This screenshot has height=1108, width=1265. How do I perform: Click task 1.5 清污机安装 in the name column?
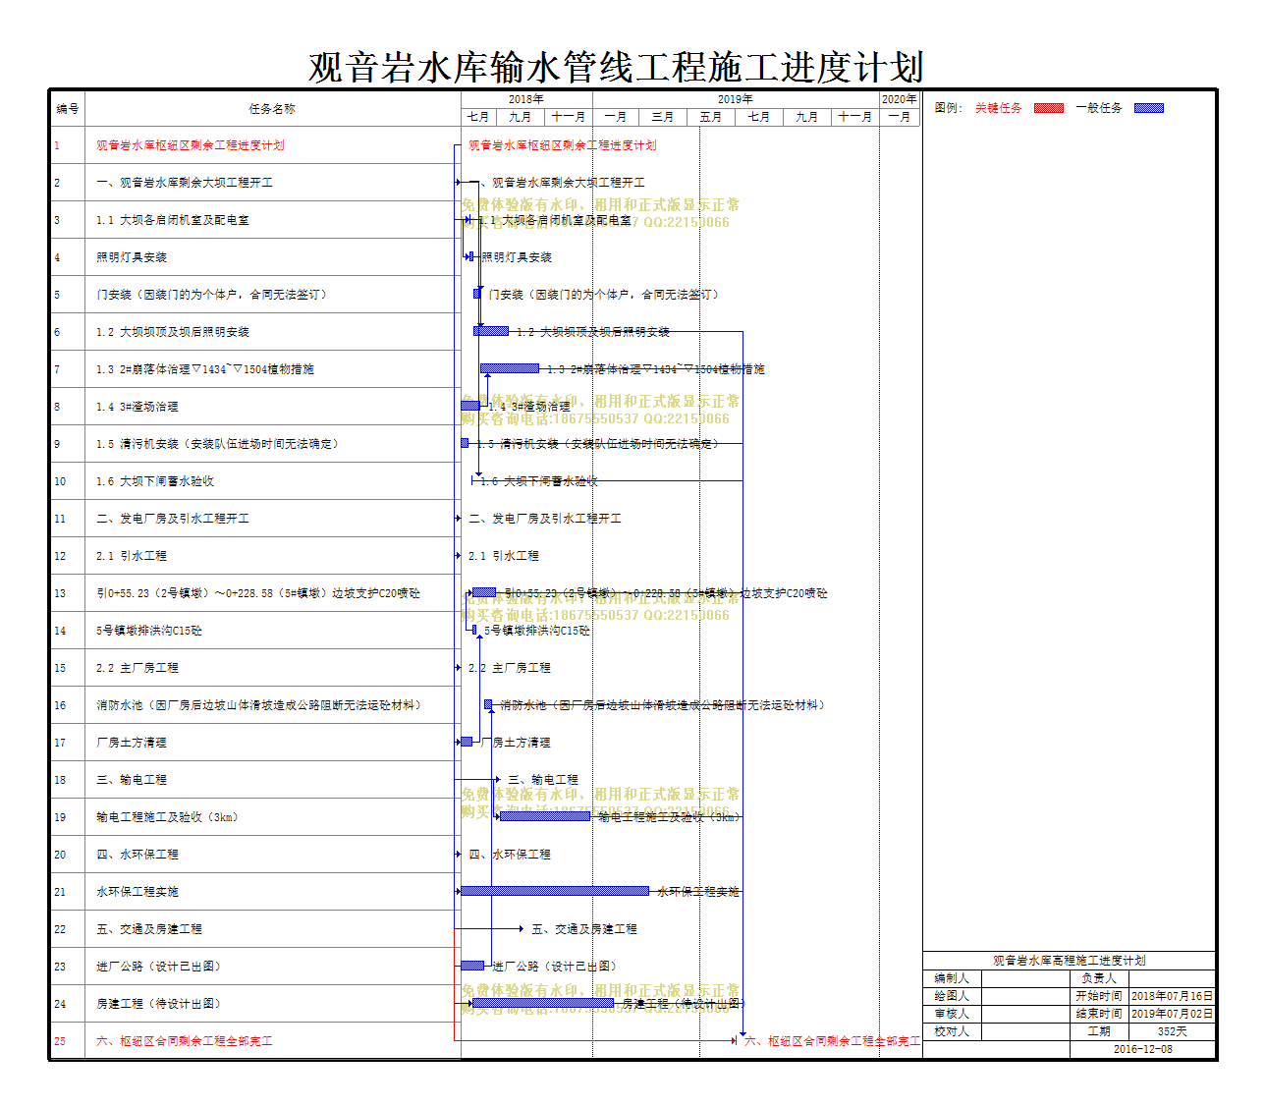point(217,444)
